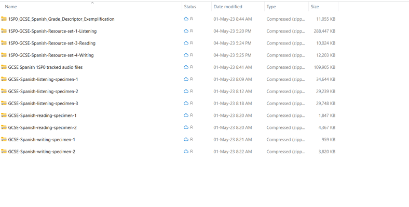Image resolution: width=409 pixels, height=207 pixels.
Task: Click cloud status icon for Grade_Descriptor_Exemplification
Action: (186, 19)
